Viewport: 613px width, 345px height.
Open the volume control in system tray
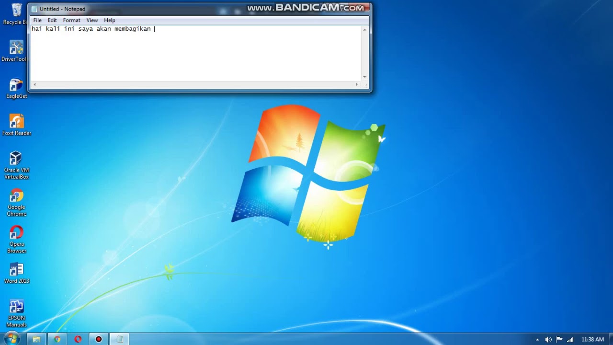[x=548, y=340]
